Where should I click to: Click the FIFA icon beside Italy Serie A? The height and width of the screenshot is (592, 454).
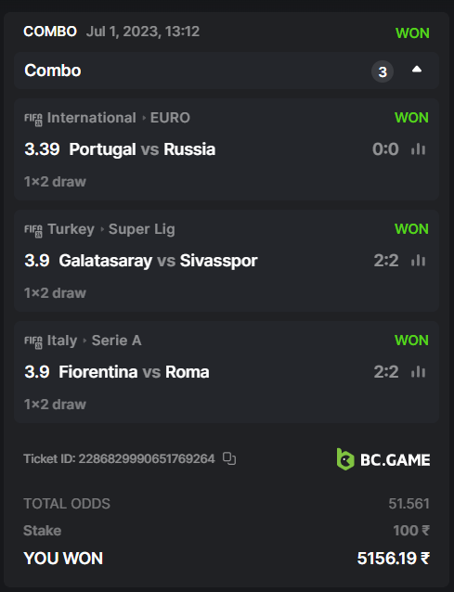33,341
